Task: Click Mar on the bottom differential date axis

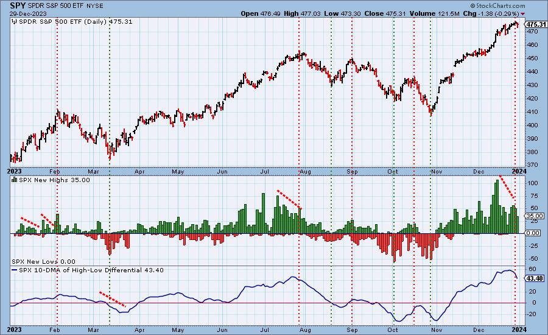Action: coord(93,330)
